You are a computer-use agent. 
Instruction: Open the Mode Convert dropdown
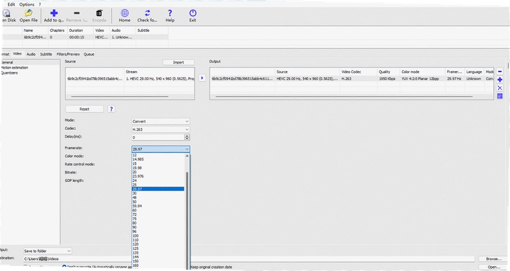pyautogui.click(x=161, y=122)
